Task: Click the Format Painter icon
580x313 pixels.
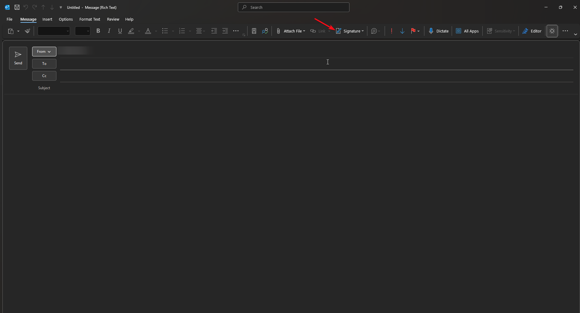Action: pyautogui.click(x=27, y=31)
